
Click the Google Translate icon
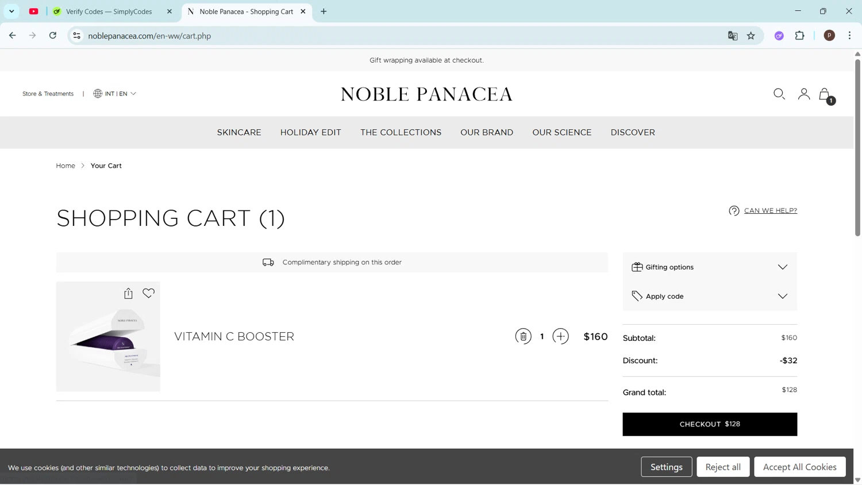pos(733,36)
